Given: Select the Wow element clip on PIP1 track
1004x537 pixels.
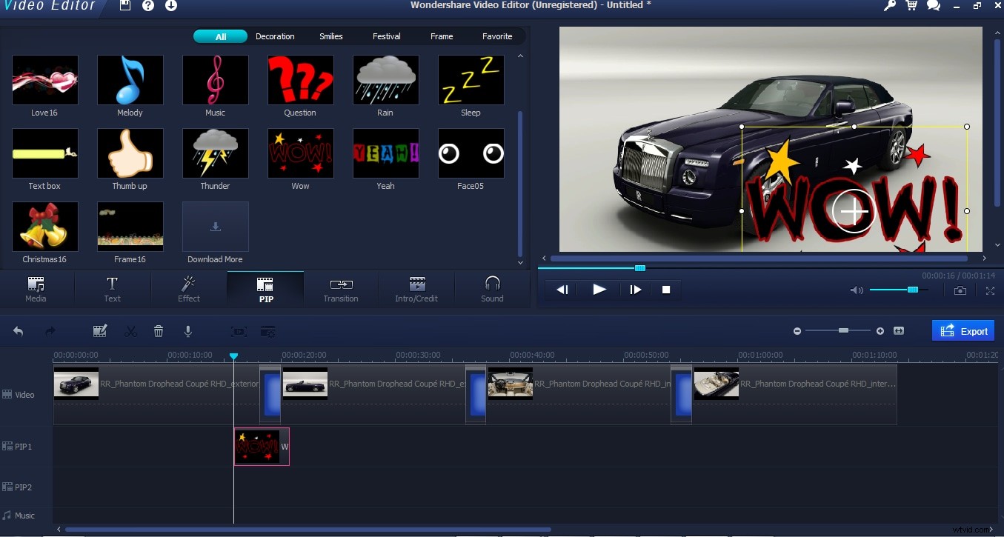Looking at the screenshot, I should click(x=261, y=446).
